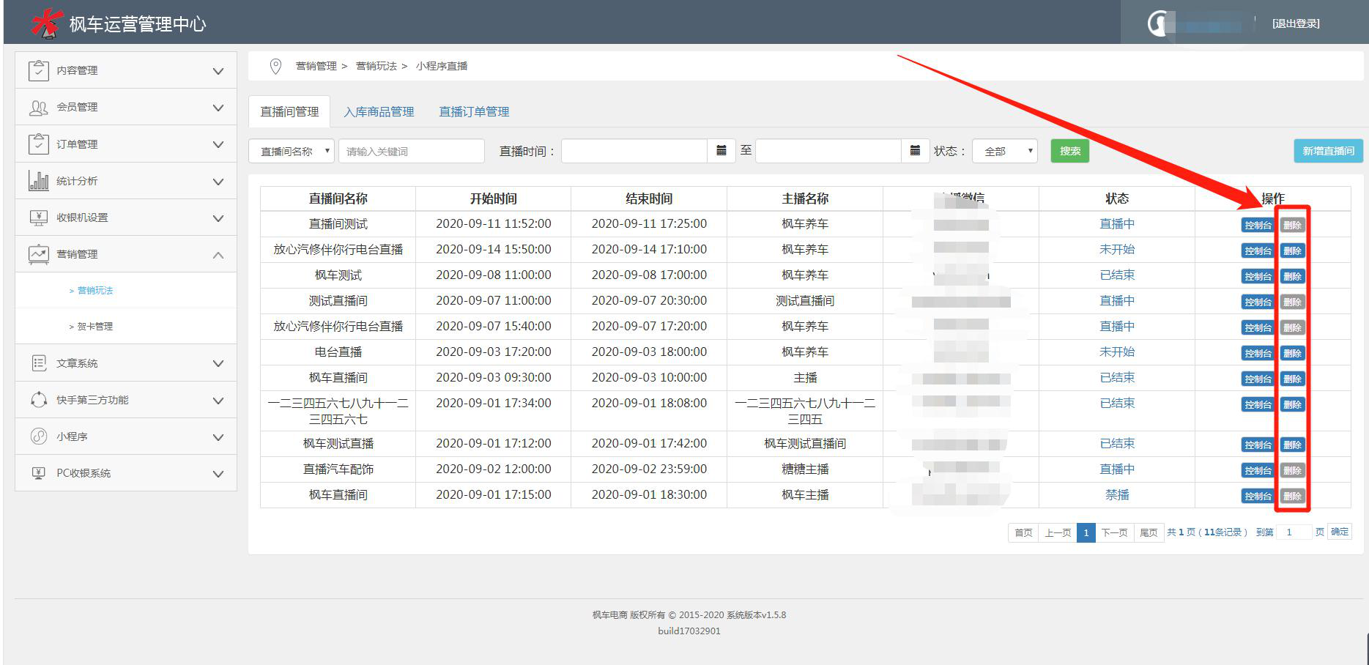The image size is (1369, 665).
Task: Open the end date calendar icon
Action: coord(915,151)
